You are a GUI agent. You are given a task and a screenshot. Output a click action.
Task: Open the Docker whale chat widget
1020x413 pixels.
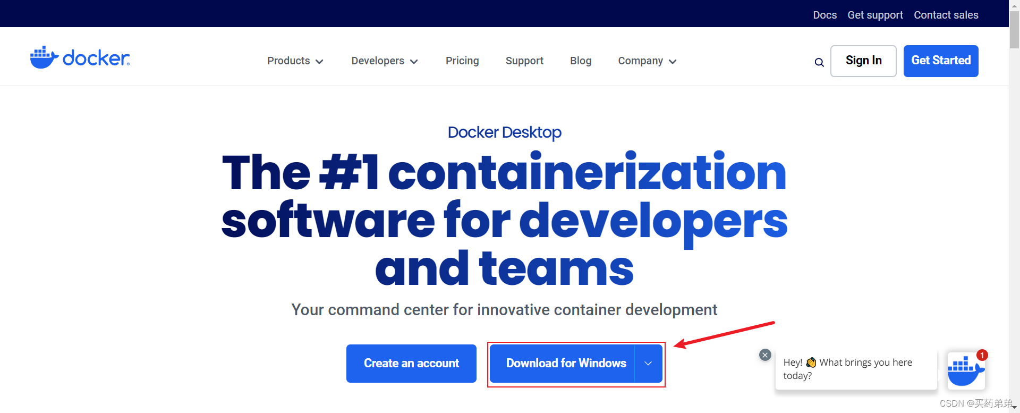tap(966, 370)
